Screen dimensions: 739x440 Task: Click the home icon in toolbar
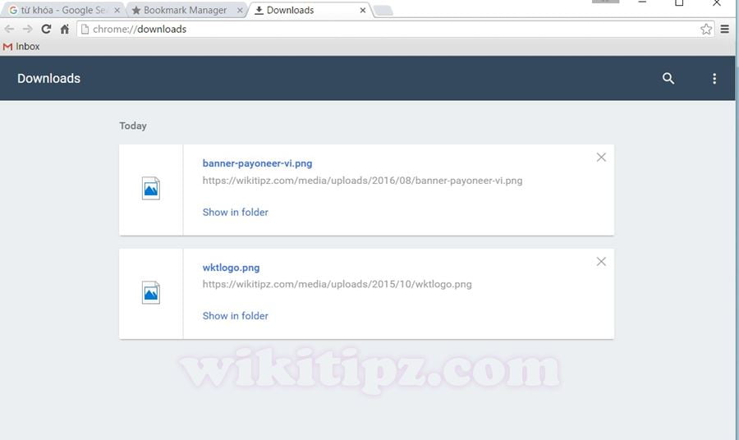coord(65,30)
